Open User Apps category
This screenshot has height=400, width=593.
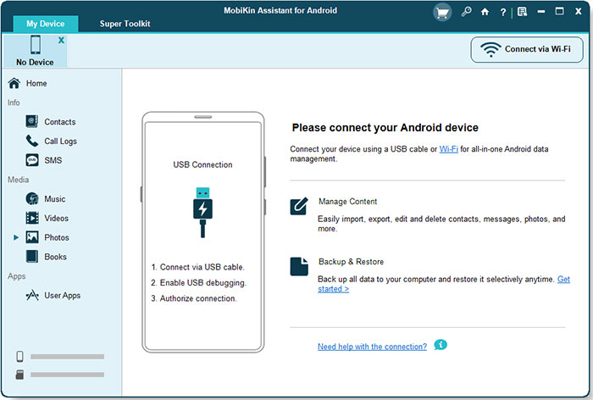click(63, 296)
